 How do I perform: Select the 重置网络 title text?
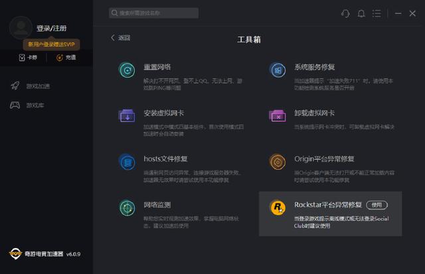(157, 67)
